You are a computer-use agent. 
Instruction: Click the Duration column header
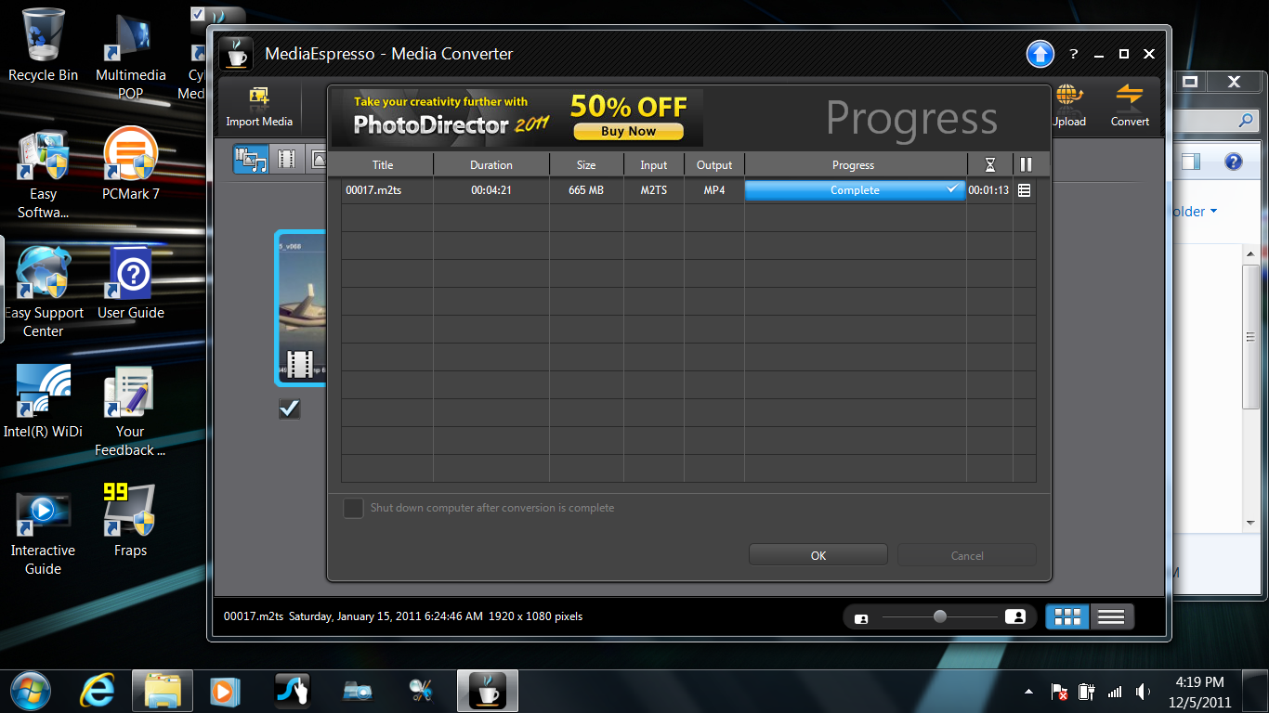[491, 165]
